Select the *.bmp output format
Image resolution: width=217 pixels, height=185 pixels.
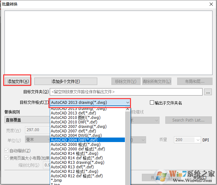[x=87, y=181]
